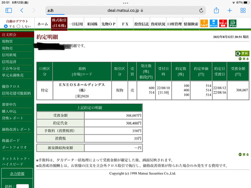Viewport: 251px width, 188px height.
Task: Select 注文照会 in the sidebar
Action: (x=17, y=34)
